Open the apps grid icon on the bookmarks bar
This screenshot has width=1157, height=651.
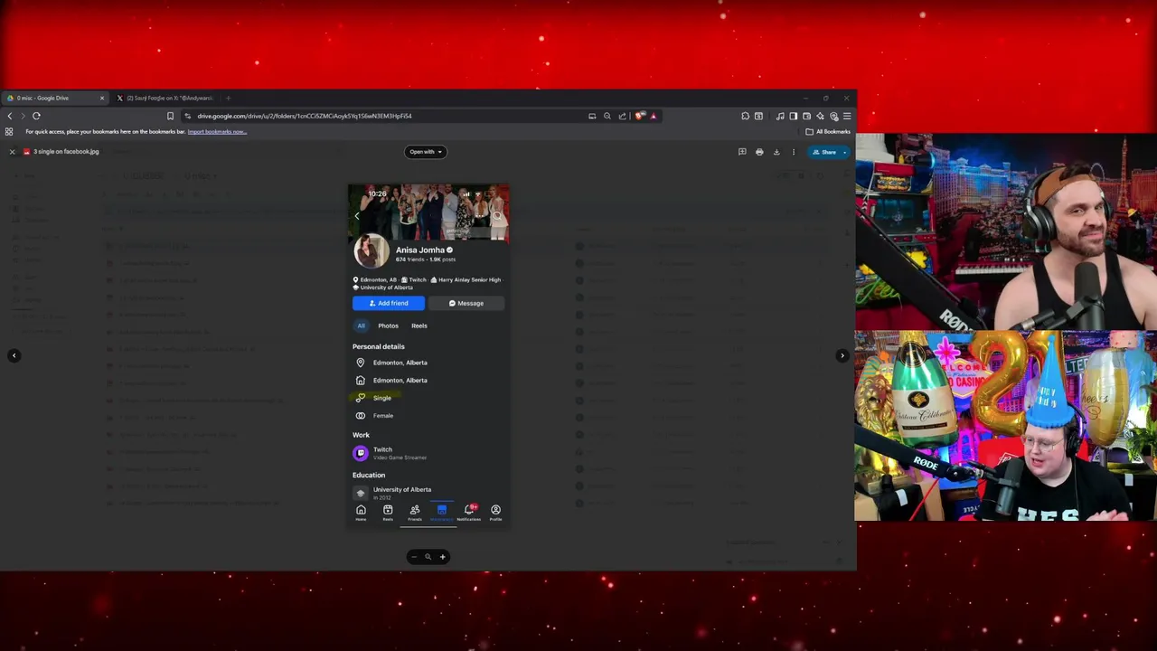pyautogui.click(x=9, y=132)
